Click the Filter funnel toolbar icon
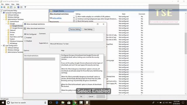Image resolution: width=187 pixels, height=105 pixels. [x=25, y=7]
